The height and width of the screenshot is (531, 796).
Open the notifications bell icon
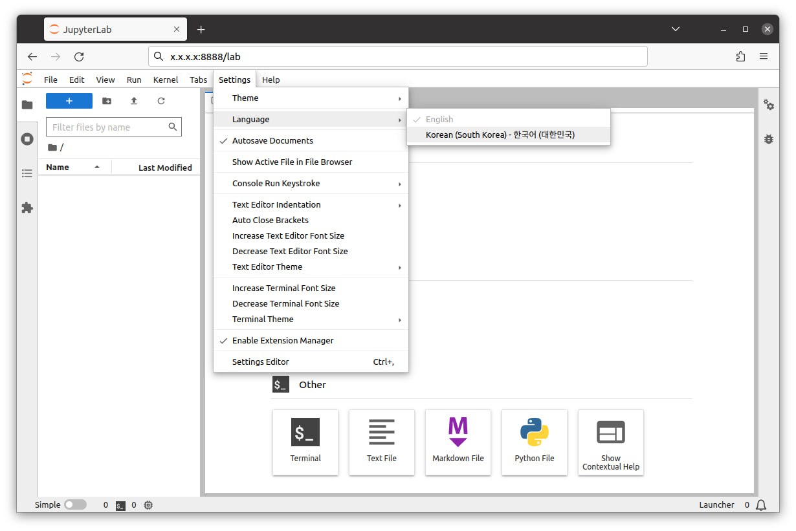(761, 505)
